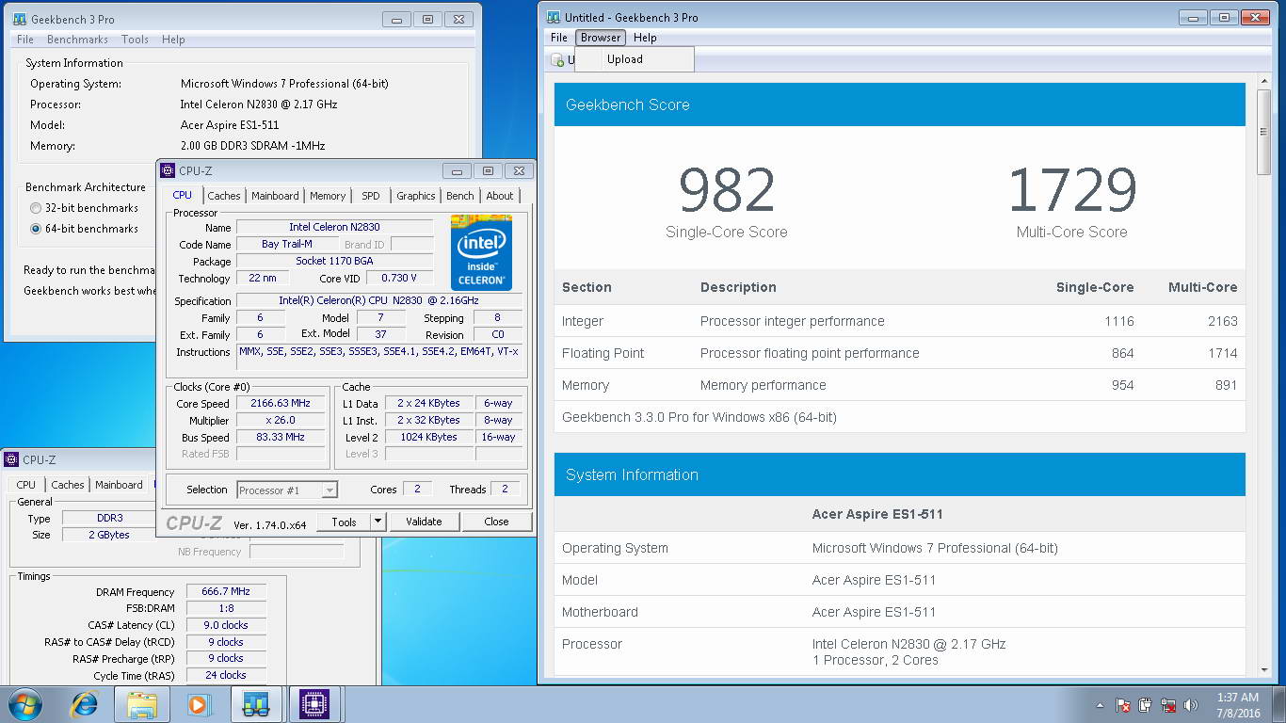The image size is (1286, 723).
Task: Open File menu in Untitled results window
Action: (x=559, y=38)
